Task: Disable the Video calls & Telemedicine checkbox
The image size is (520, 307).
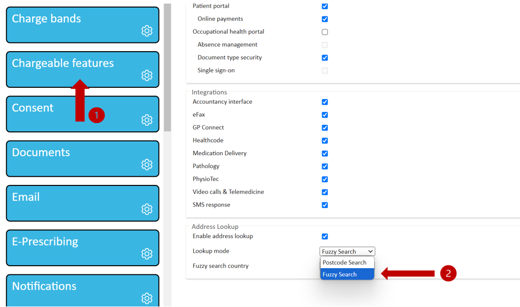Action: tap(325, 192)
